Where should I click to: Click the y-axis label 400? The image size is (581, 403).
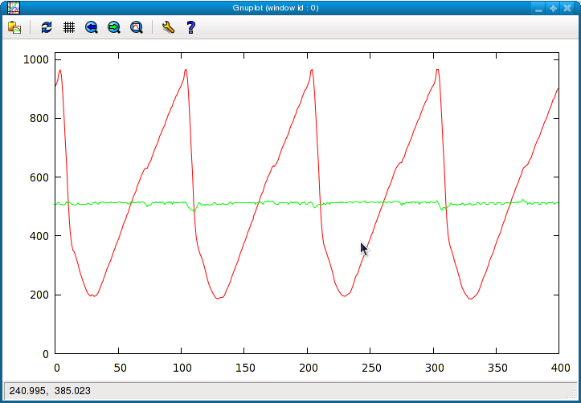coord(39,236)
